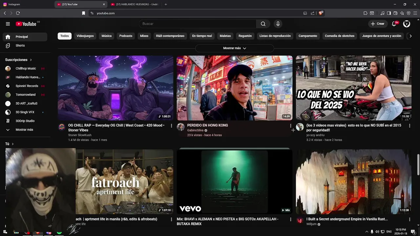420x236 pixels.
Task: Show hidden system tray icons
Action: click(x=367, y=232)
